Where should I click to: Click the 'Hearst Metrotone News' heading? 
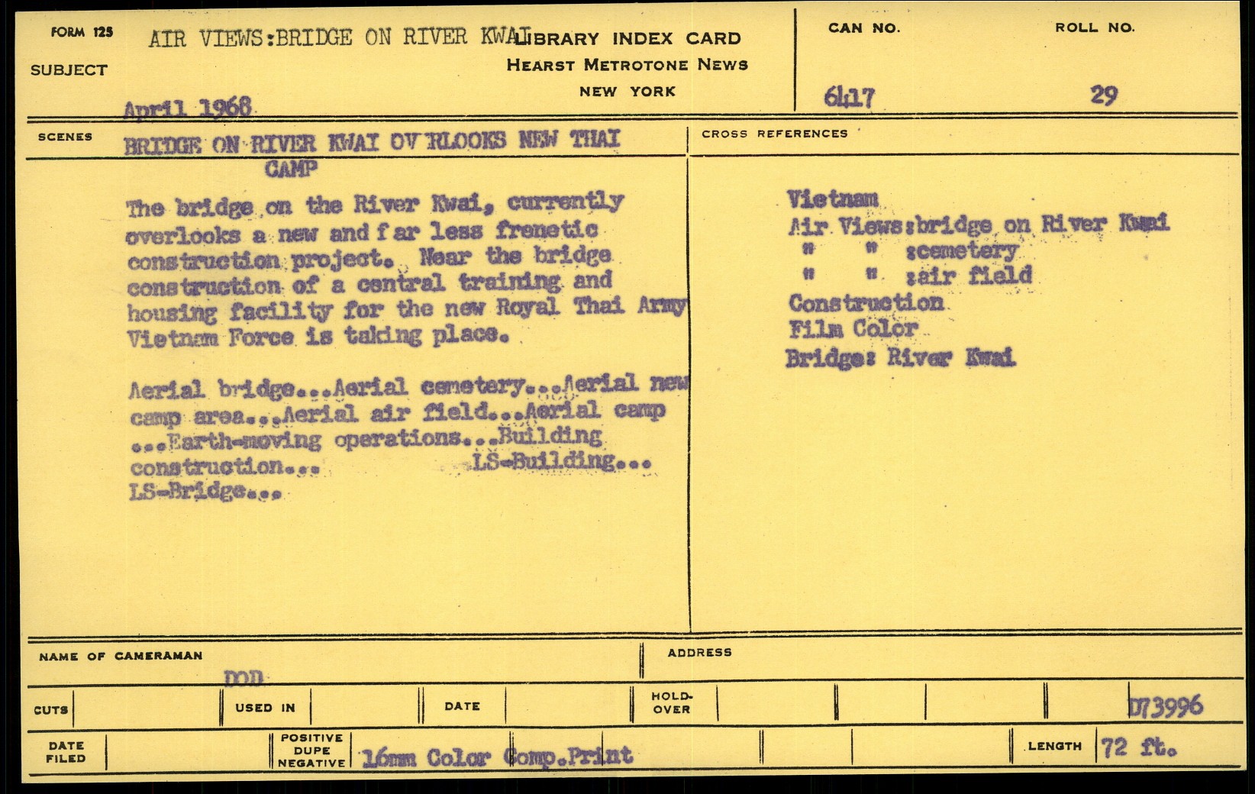(627, 65)
